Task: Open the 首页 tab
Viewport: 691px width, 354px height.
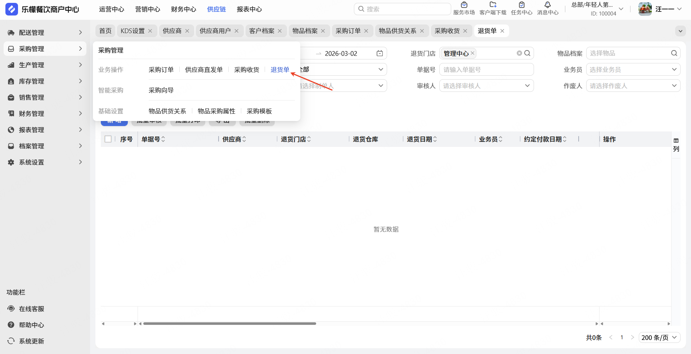Action: coord(106,31)
